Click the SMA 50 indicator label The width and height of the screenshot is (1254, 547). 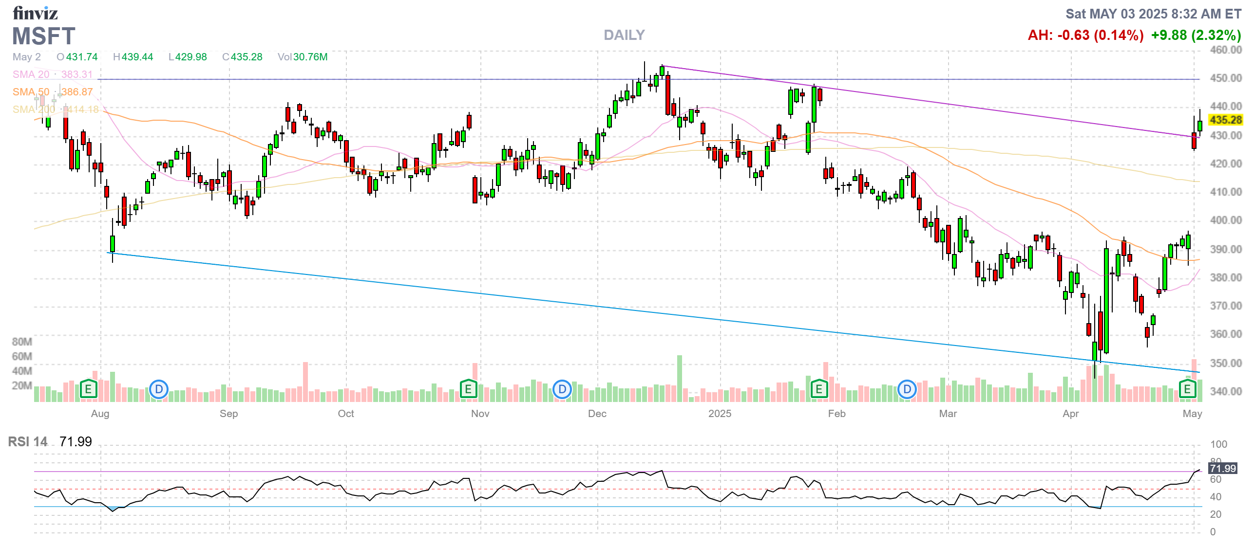[31, 92]
